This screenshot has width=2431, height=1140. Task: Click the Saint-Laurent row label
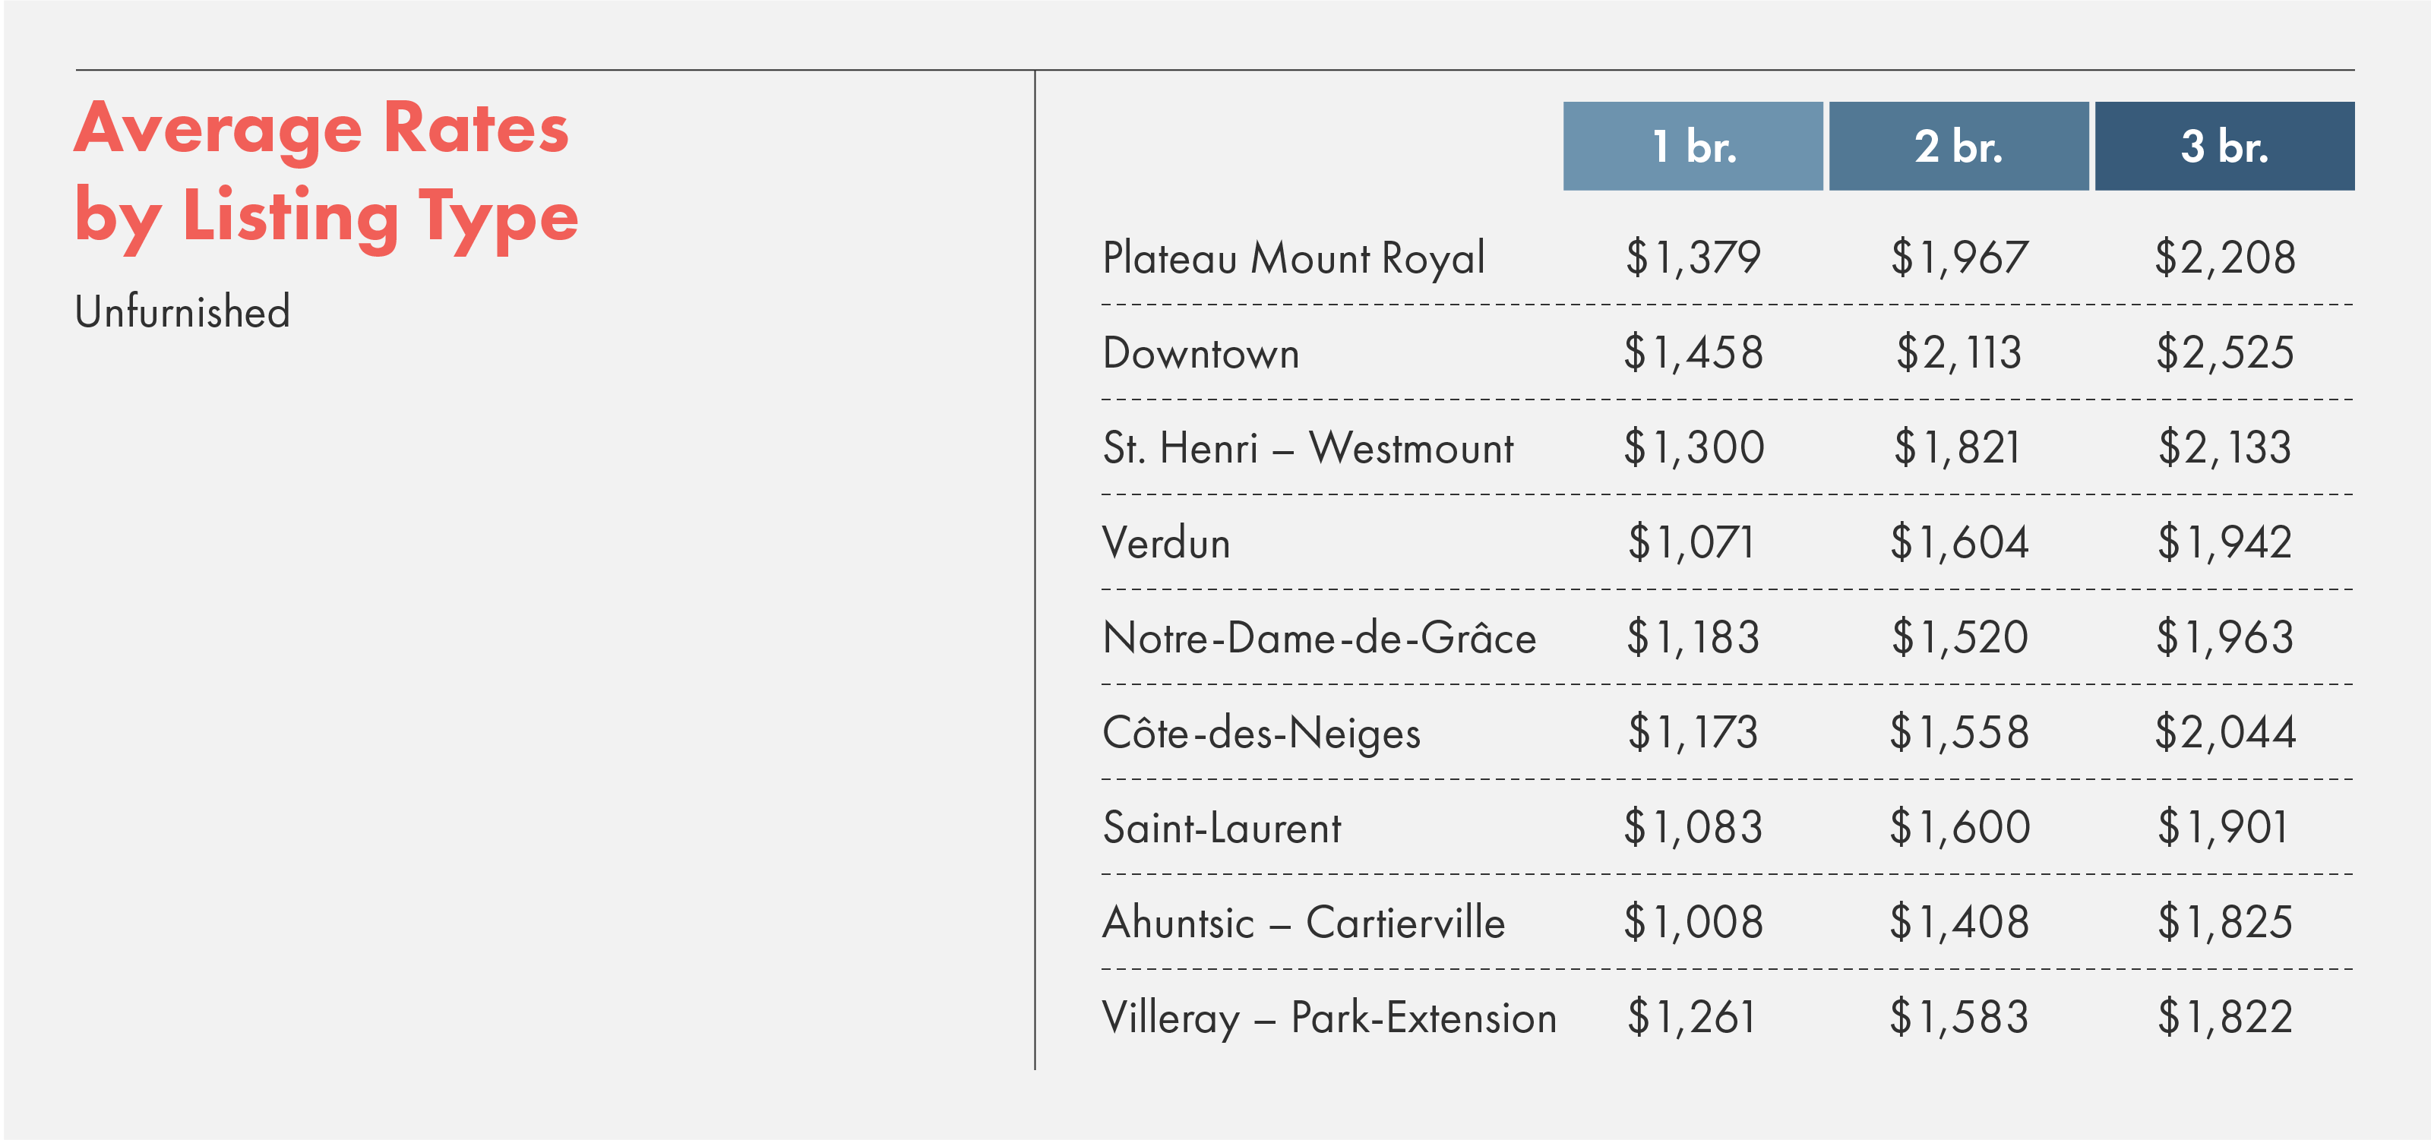coord(1221,828)
